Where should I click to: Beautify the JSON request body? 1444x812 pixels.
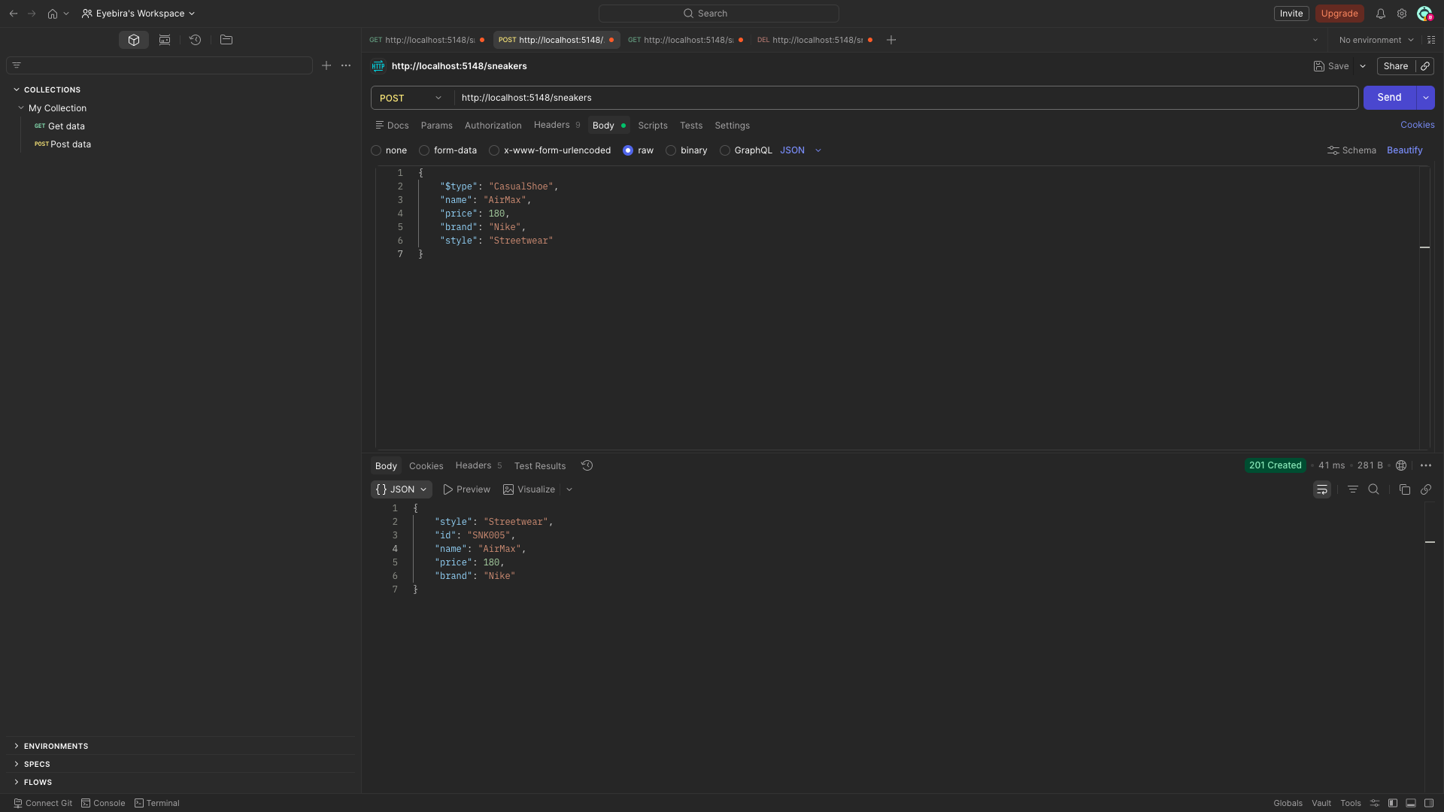click(x=1405, y=150)
